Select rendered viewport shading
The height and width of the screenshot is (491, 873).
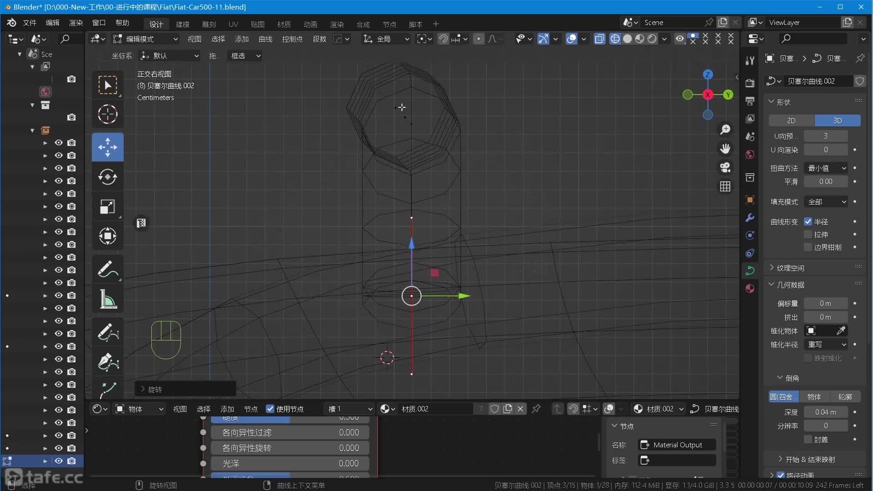652,39
